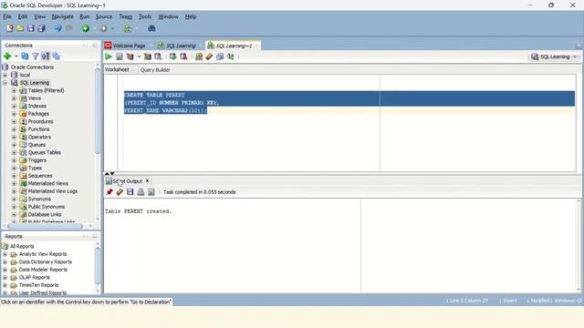
Task: Select the Worksheet tab
Action: pyautogui.click(x=117, y=69)
